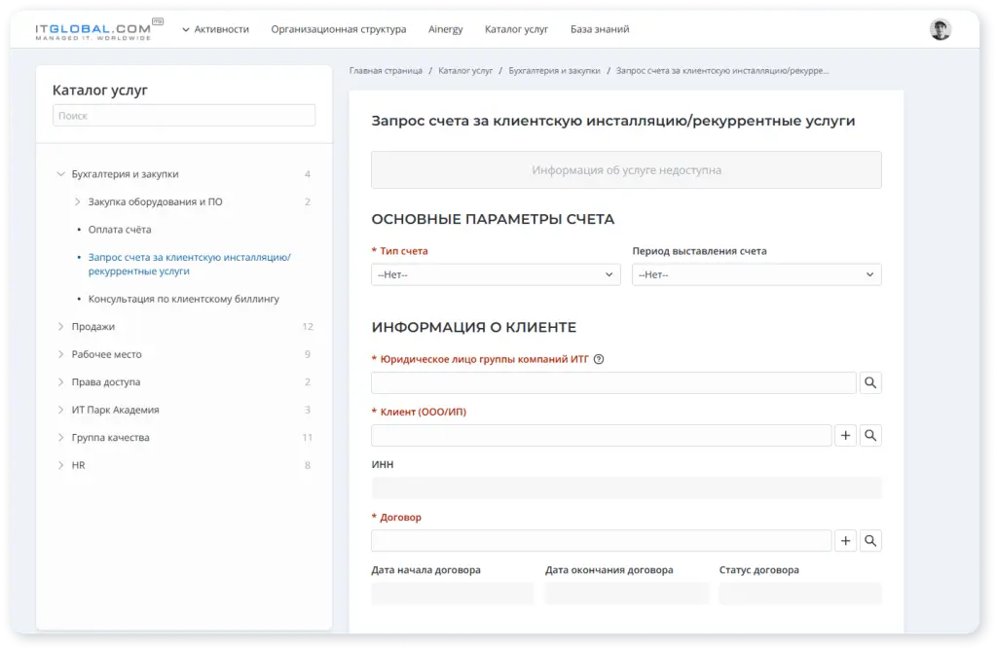Click the ИНН read-only field
997x651 pixels.
pyautogui.click(x=626, y=488)
